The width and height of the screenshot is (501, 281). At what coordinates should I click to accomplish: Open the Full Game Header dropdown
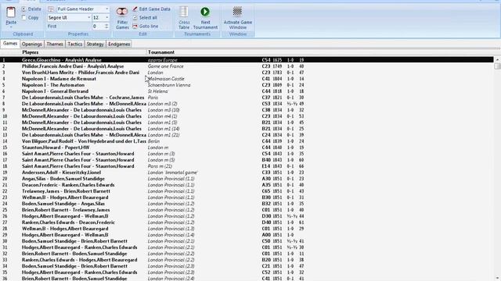(106, 9)
